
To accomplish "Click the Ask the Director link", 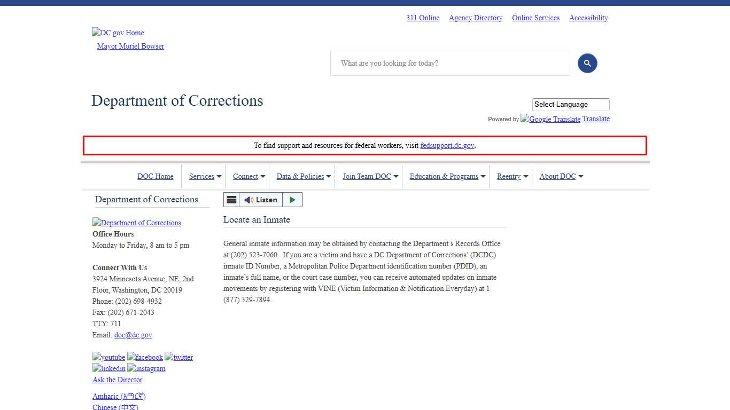I will click(118, 380).
